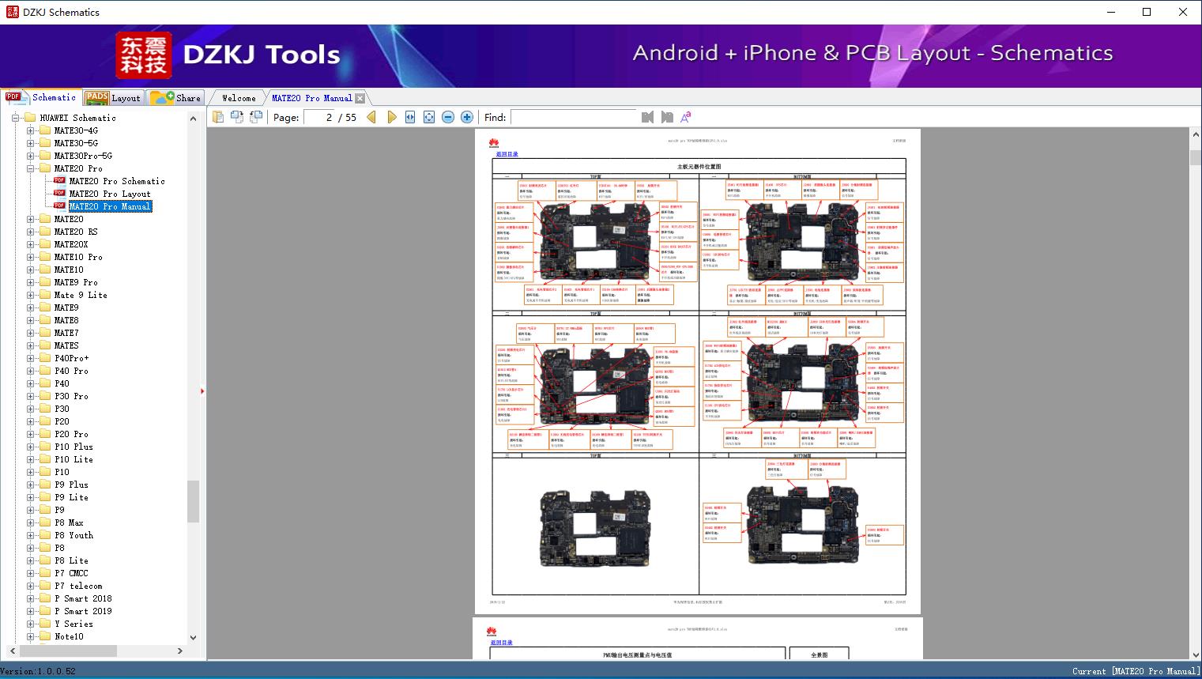Collapse the side panel with red arrow
Image resolution: width=1202 pixels, height=679 pixels.
(202, 390)
